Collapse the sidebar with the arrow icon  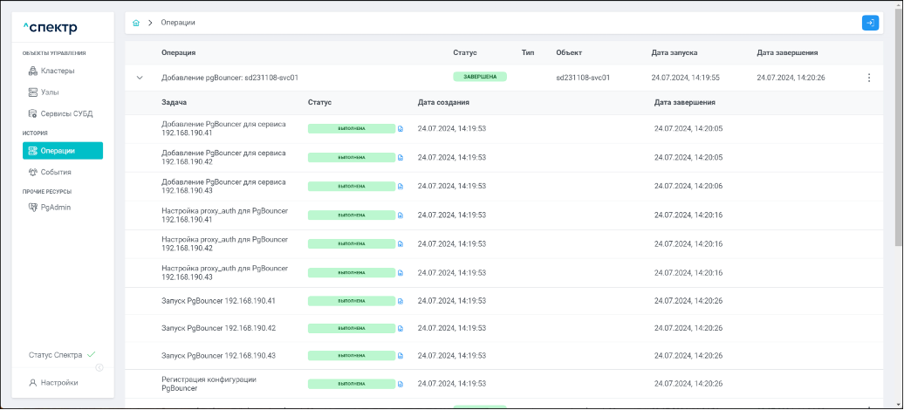(99, 367)
